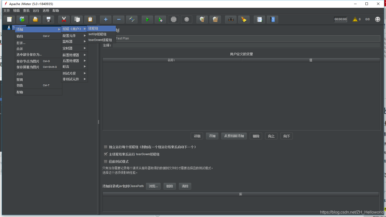Click the 注释 input field
This screenshot has height=217, width=386.
[246, 45]
